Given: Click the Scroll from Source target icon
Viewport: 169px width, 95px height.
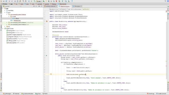Looking at the screenshot, I should coord(34,6).
